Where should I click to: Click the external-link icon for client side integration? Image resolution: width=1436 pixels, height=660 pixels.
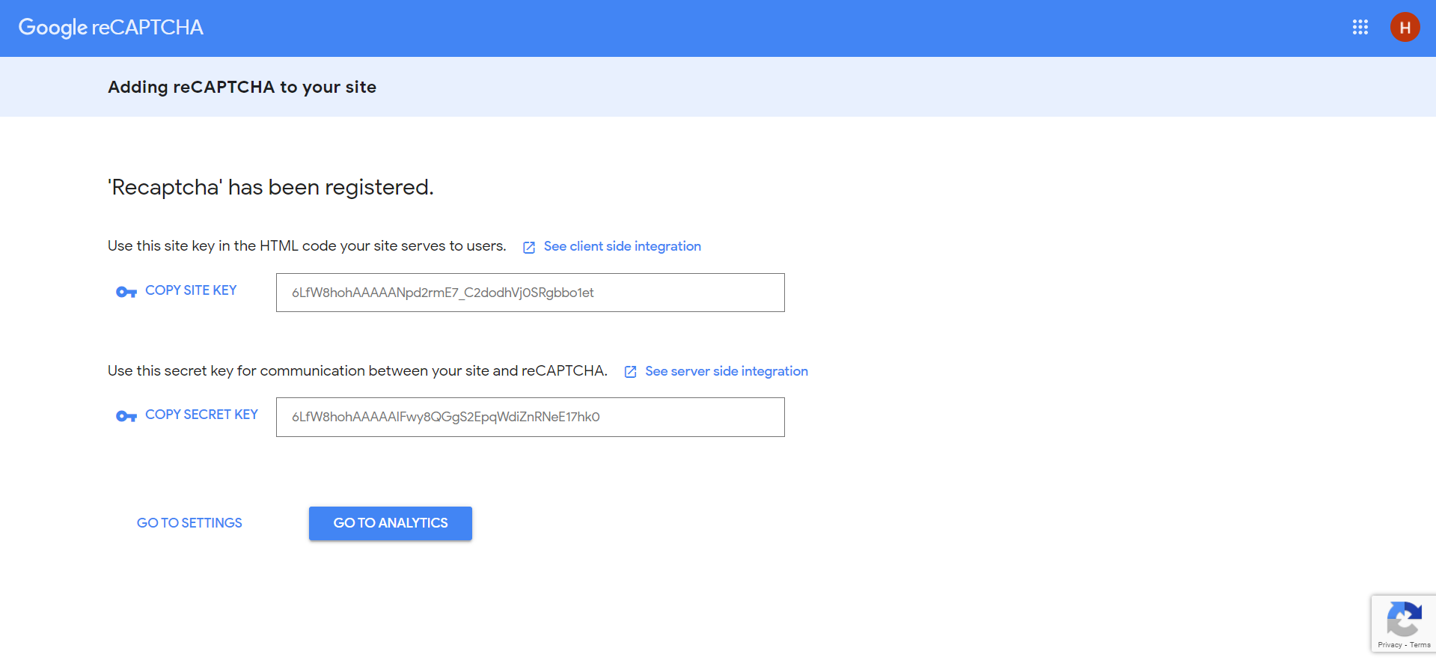(x=529, y=248)
